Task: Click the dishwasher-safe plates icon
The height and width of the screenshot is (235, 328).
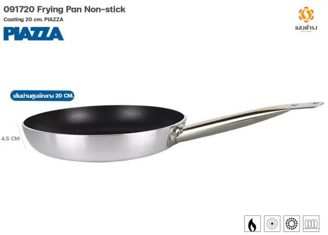Action: (311, 223)
